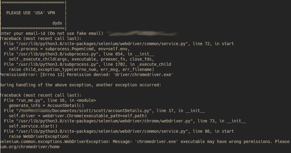Open the chromedriver/home URL at the bottom
This screenshot has width=291, height=153.
tap(30, 147)
